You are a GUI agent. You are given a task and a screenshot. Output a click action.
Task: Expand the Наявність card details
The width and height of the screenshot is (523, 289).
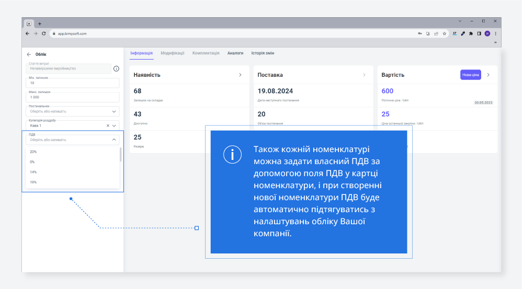240,75
